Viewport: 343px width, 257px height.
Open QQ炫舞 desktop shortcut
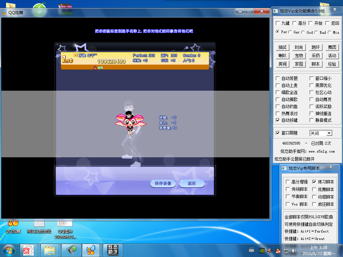pyautogui.click(x=13, y=227)
